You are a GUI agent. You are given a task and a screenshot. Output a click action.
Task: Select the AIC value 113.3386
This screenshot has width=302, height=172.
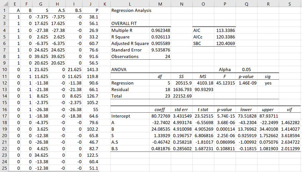225,30
